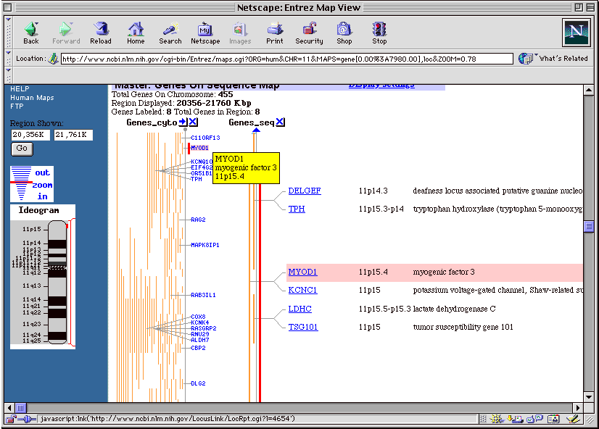Remove the Genes_cyto map with its X

tap(193, 122)
